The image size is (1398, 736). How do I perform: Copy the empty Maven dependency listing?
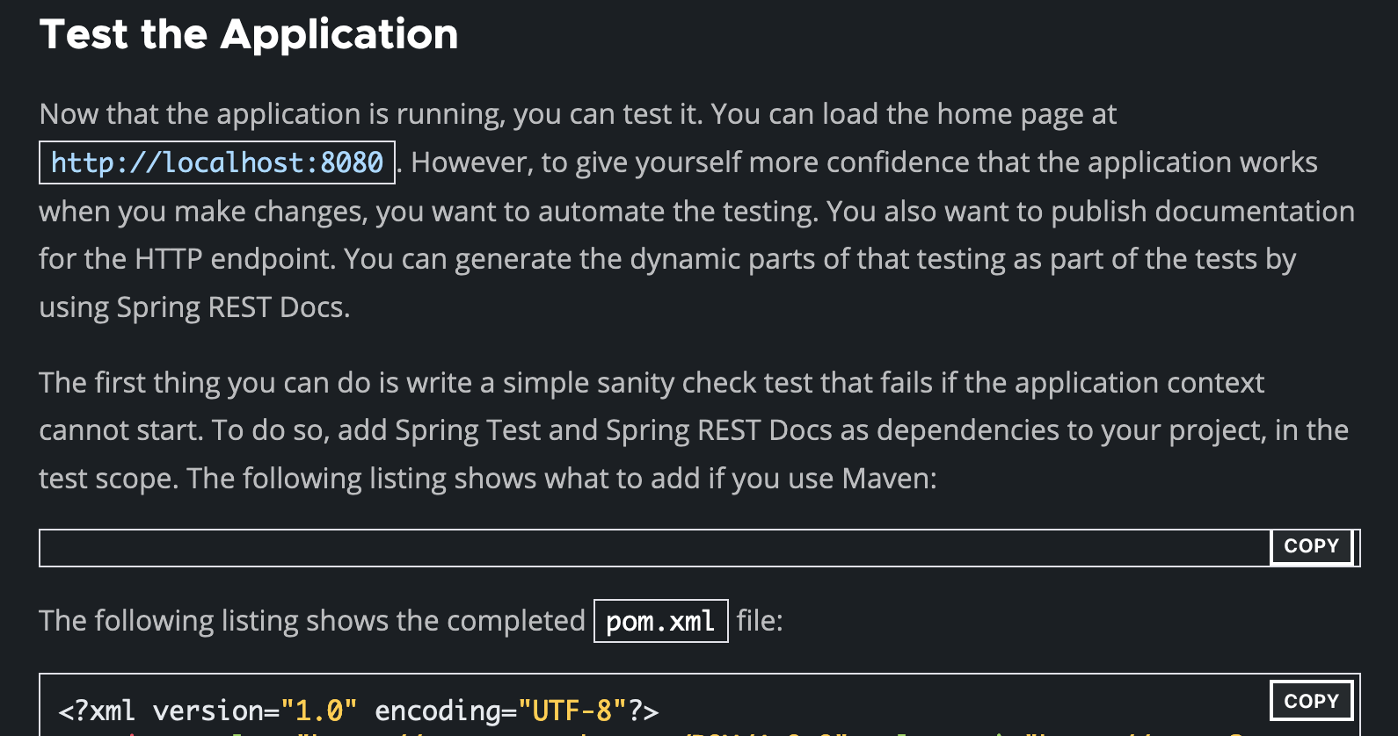click(x=1311, y=546)
